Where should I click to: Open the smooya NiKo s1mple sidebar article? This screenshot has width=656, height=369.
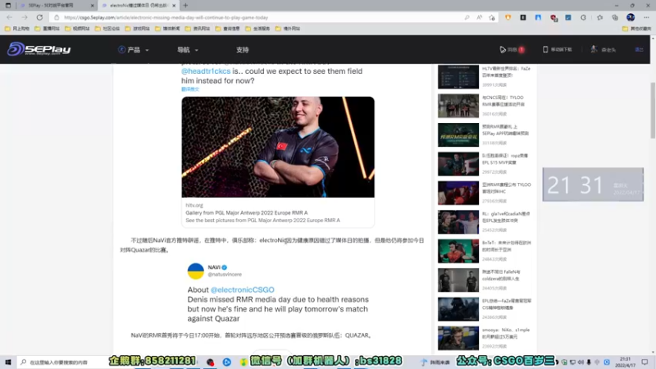pyautogui.click(x=485, y=338)
